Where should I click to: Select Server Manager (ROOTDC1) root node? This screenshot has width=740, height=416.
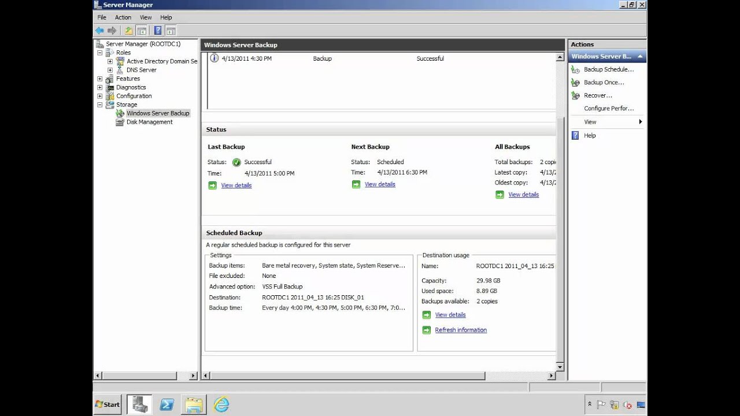(143, 44)
